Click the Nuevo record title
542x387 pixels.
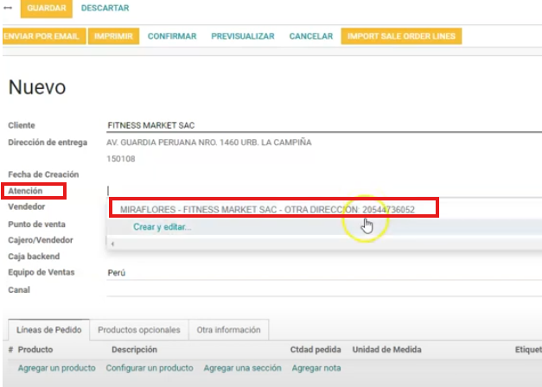(x=37, y=86)
